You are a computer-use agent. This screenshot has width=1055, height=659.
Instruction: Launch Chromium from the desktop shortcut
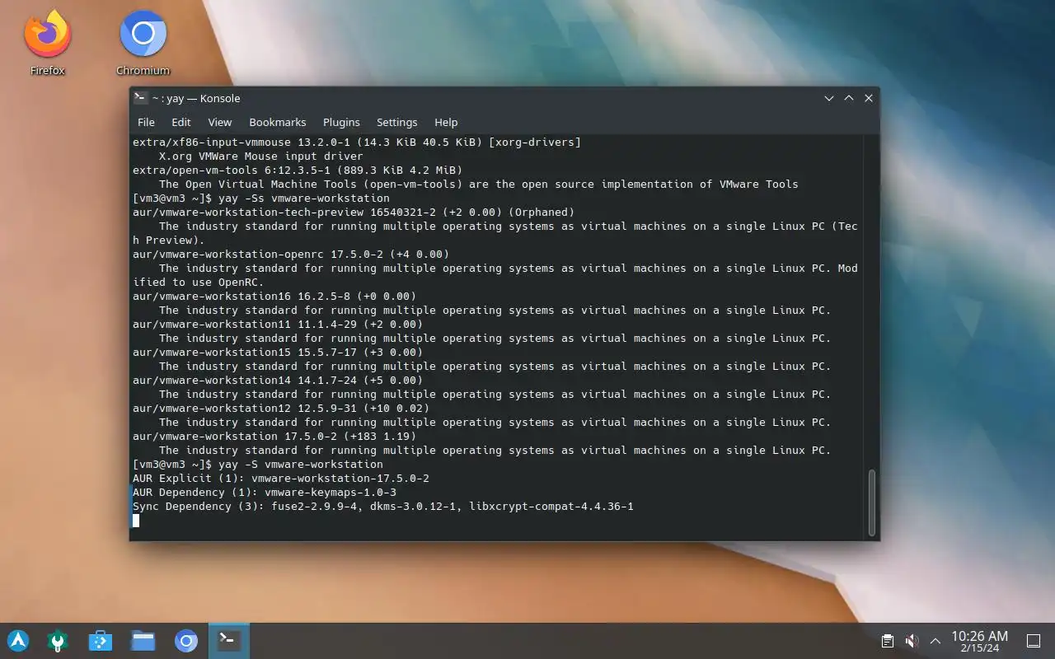[143, 43]
